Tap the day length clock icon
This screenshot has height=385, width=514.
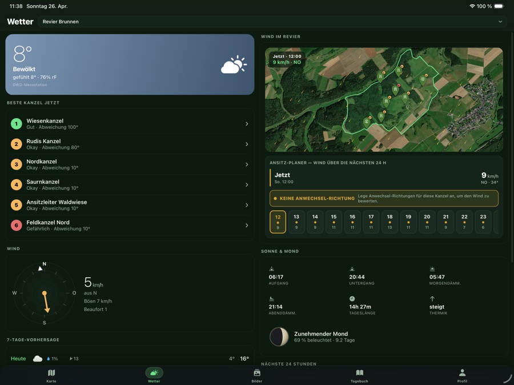coord(352,298)
